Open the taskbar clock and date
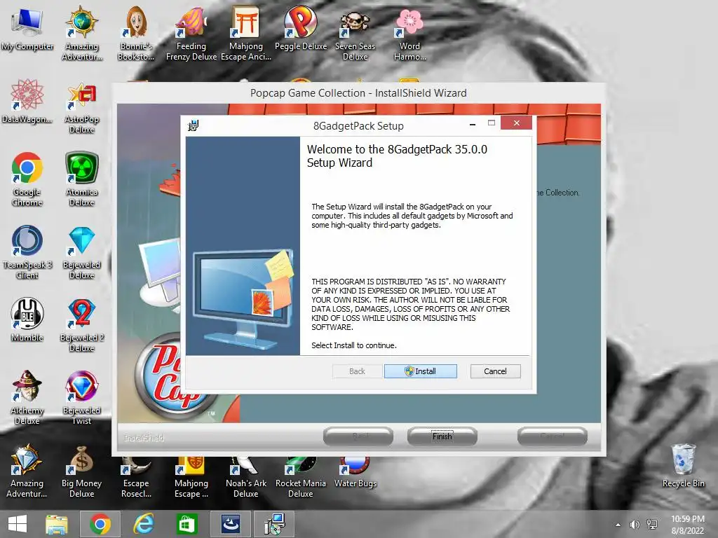The width and height of the screenshot is (718, 538). point(688,525)
